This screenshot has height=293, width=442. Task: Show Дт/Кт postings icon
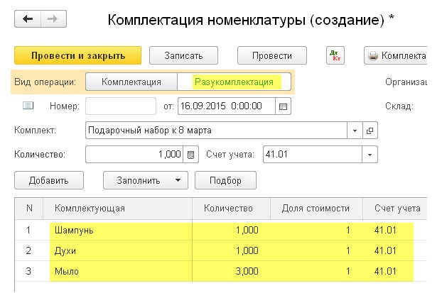click(x=335, y=55)
